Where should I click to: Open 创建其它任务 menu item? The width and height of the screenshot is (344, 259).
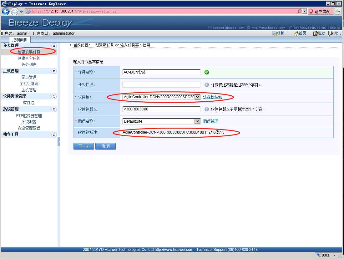[x=29, y=58]
